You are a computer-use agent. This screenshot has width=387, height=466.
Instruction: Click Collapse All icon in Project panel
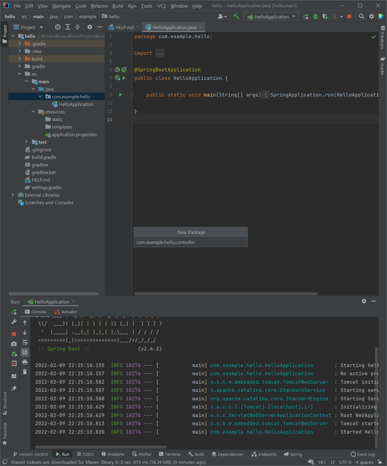(77, 27)
